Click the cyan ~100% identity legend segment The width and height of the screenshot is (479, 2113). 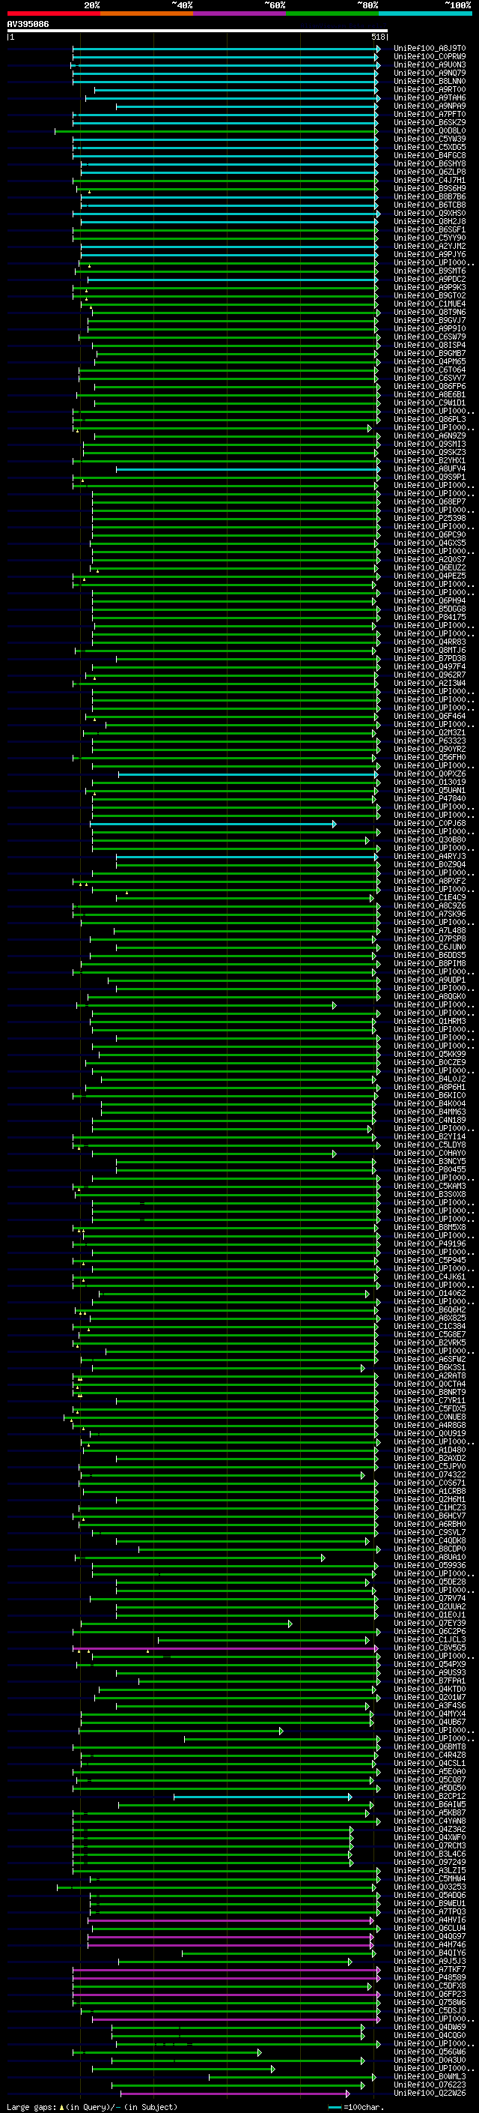pyautogui.click(x=426, y=13)
